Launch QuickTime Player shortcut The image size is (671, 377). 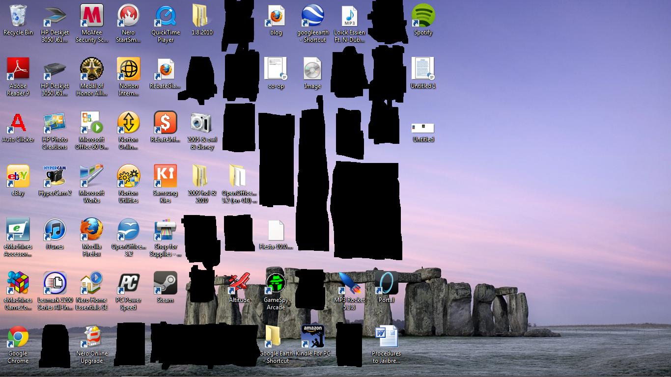pos(166,16)
